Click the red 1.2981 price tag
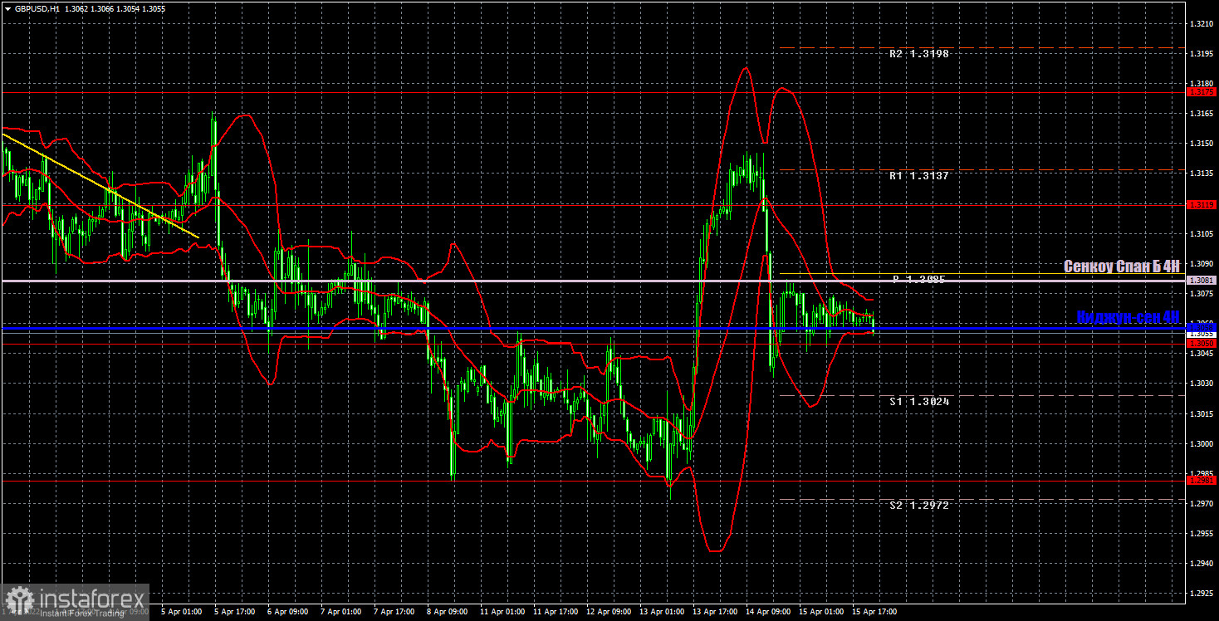 [1202, 481]
